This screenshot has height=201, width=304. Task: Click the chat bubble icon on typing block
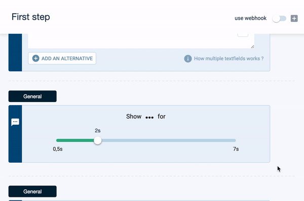(15, 122)
